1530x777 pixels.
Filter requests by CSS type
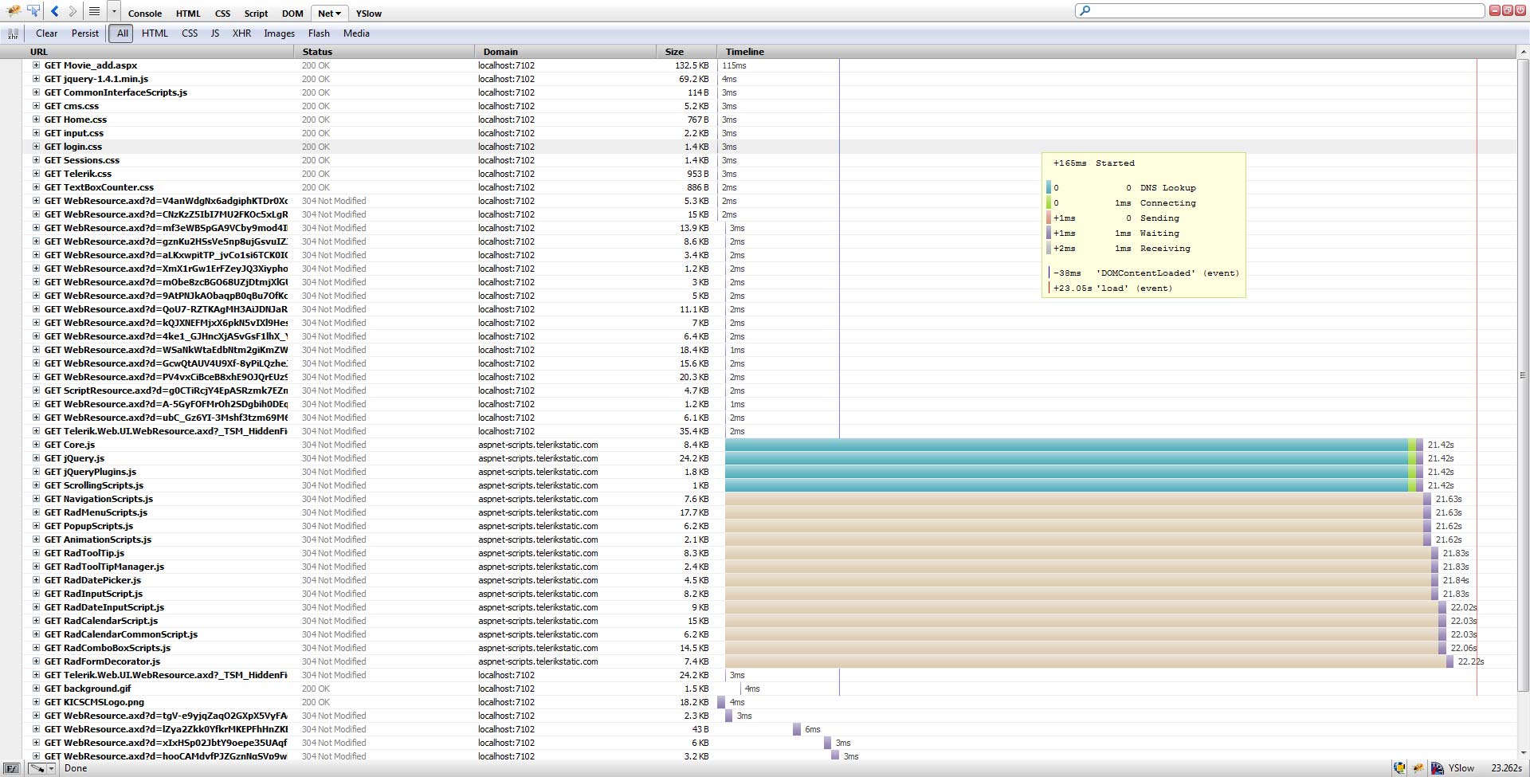(190, 33)
